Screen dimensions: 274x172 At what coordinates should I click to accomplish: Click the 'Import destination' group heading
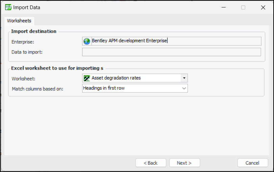click(34, 31)
